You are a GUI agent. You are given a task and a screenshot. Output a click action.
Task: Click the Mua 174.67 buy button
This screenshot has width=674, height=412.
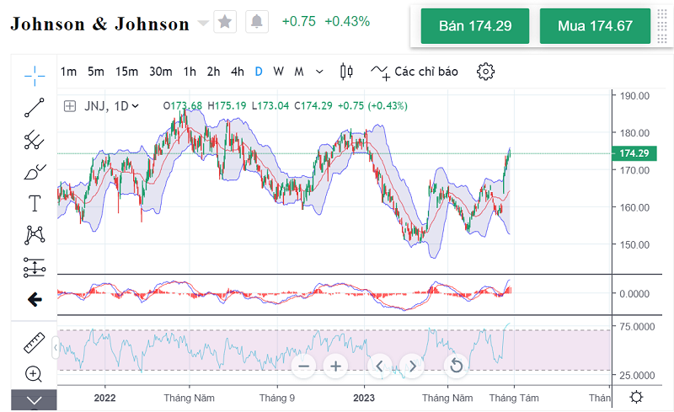(595, 26)
